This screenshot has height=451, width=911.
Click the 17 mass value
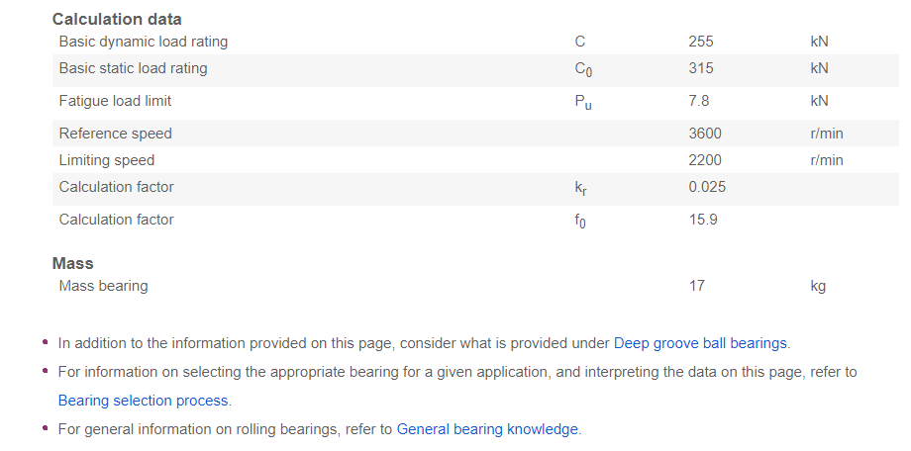coord(696,286)
